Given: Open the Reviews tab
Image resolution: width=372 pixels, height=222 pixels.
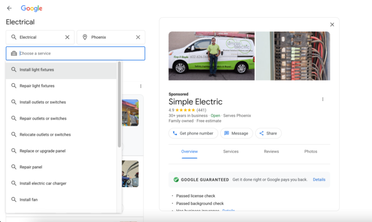Looking at the screenshot, I should click(271, 152).
